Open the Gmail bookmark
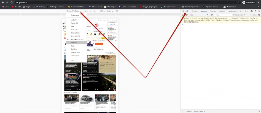The height and width of the screenshot is (113, 261). pos(6,7)
